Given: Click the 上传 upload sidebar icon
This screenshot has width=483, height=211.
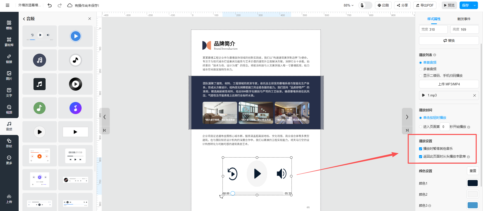Looking at the screenshot, I should click(x=9, y=199).
